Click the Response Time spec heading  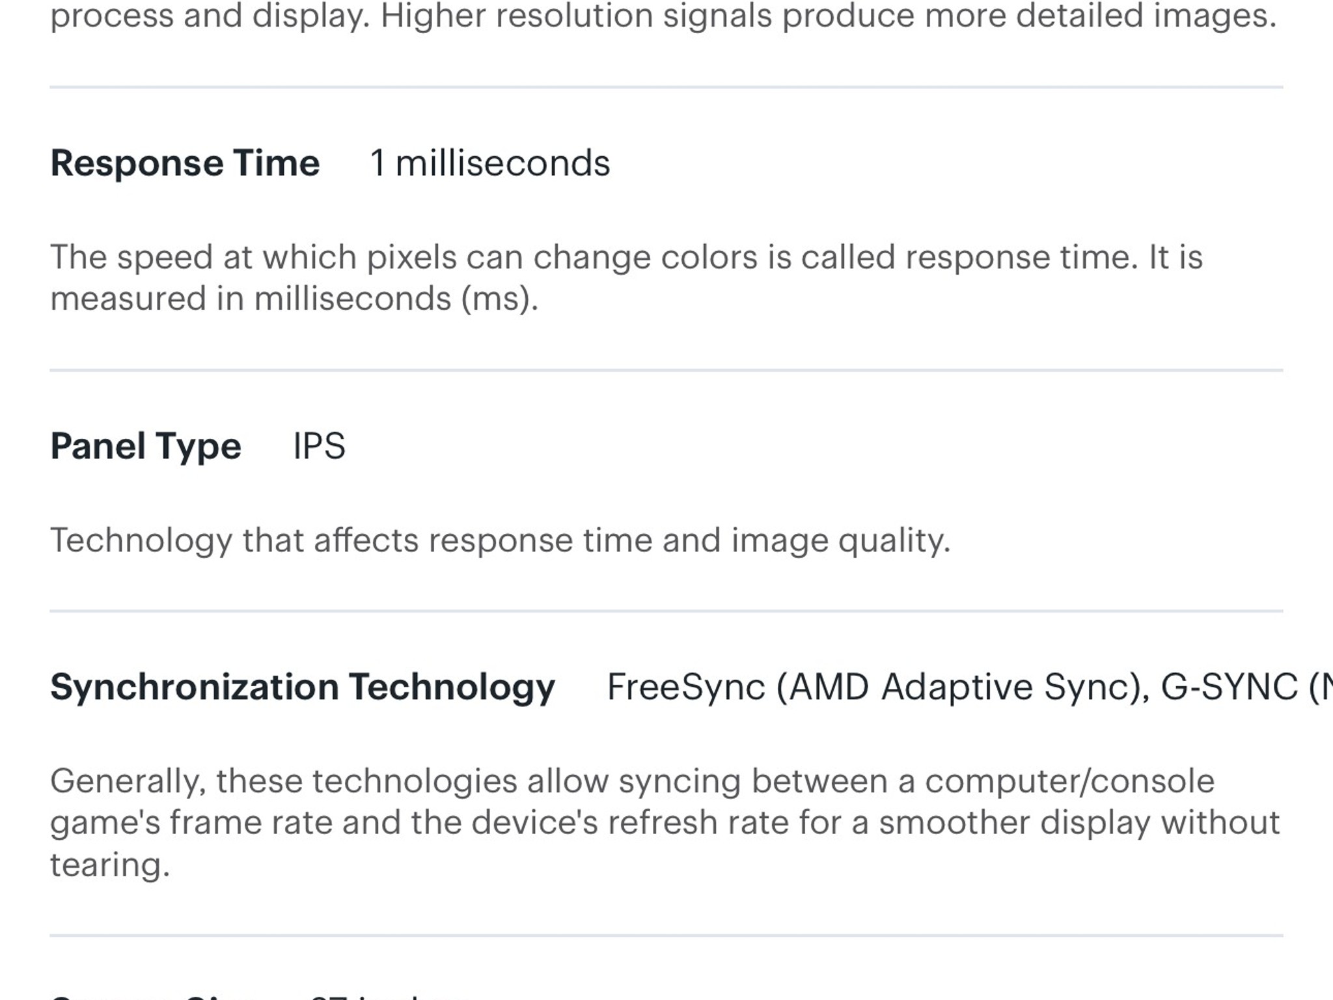pos(185,163)
